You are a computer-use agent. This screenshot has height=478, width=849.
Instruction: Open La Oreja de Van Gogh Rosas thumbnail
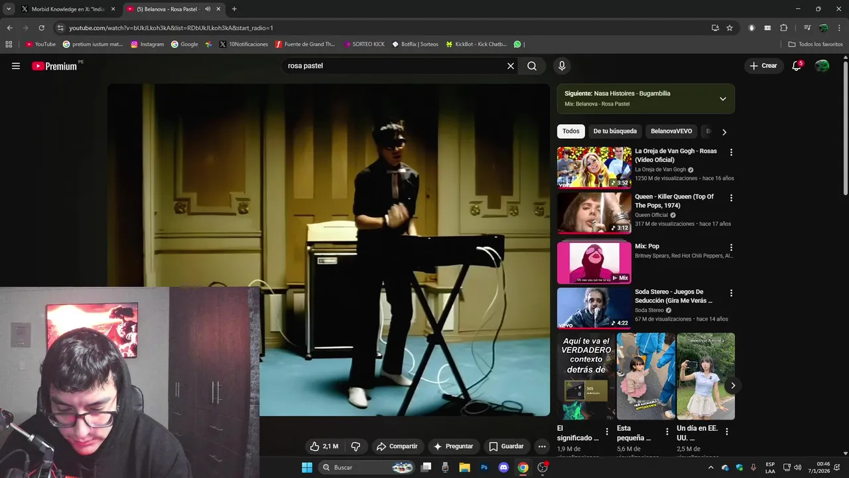[594, 167]
